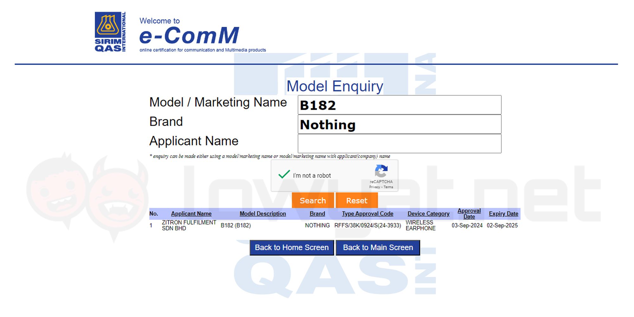
Task: Sort by Type Approval Code header
Action: coord(367,214)
